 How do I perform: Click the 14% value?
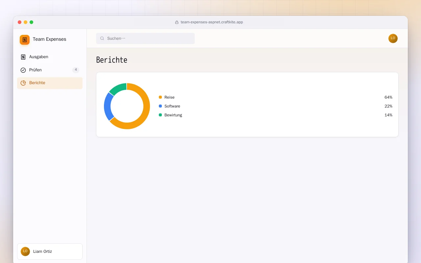[388, 115]
